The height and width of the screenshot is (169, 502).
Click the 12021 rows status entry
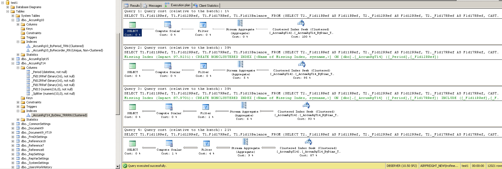(494, 166)
